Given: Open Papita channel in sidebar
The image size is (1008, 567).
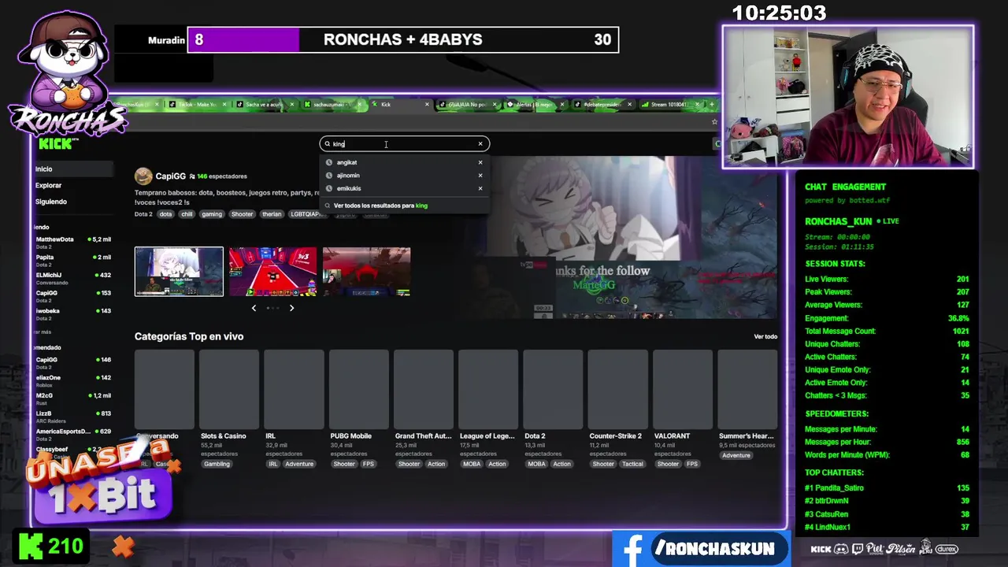Looking at the screenshot, I should [x=73, y=259].
